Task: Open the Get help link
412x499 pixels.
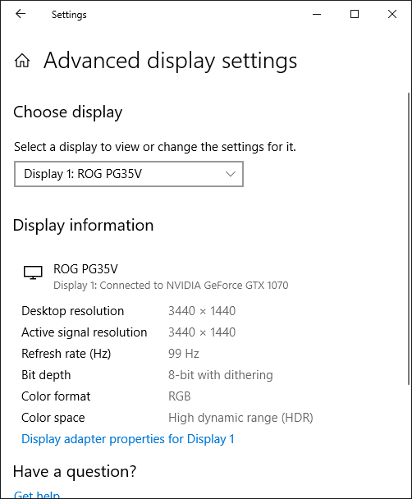Action: pos(37,495)
